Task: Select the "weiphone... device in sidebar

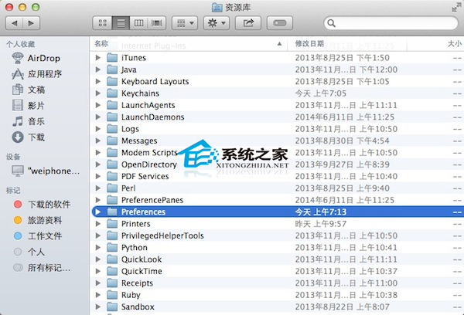Action: pyautogui.click(x=46, y=171)
